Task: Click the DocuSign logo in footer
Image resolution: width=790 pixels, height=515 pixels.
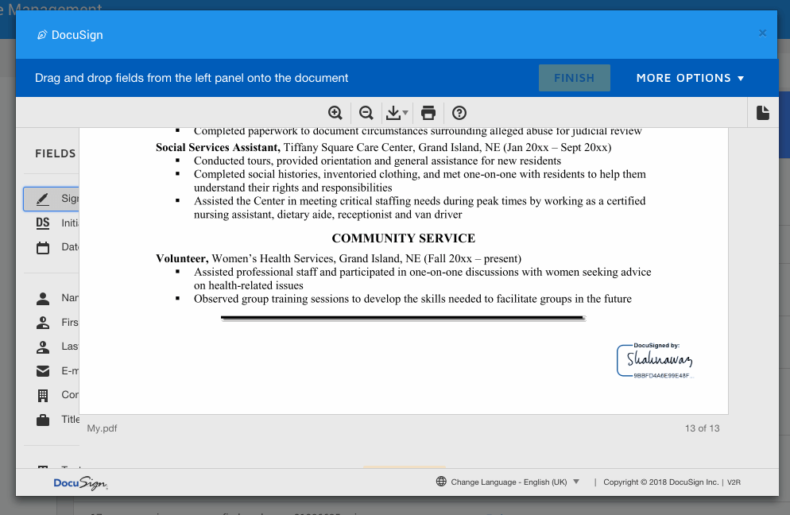Action: 80,483
